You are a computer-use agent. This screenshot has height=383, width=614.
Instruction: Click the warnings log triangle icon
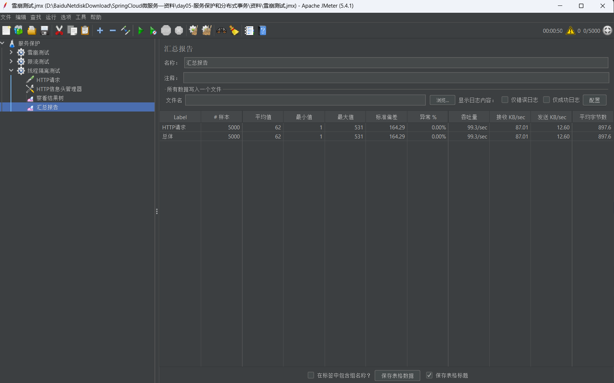coord(570,31)
